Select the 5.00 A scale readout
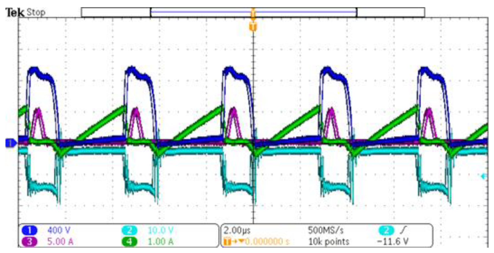 pos(60,241)
